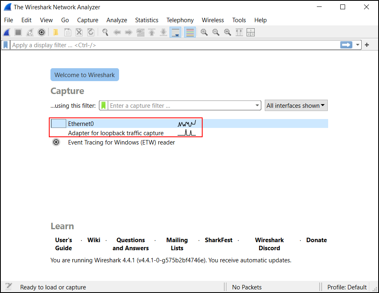Image resolution: width=379 pixels, height=293 pixels.
Task: Open the display filter bookmark dropdown
Action: coord(5,45)
